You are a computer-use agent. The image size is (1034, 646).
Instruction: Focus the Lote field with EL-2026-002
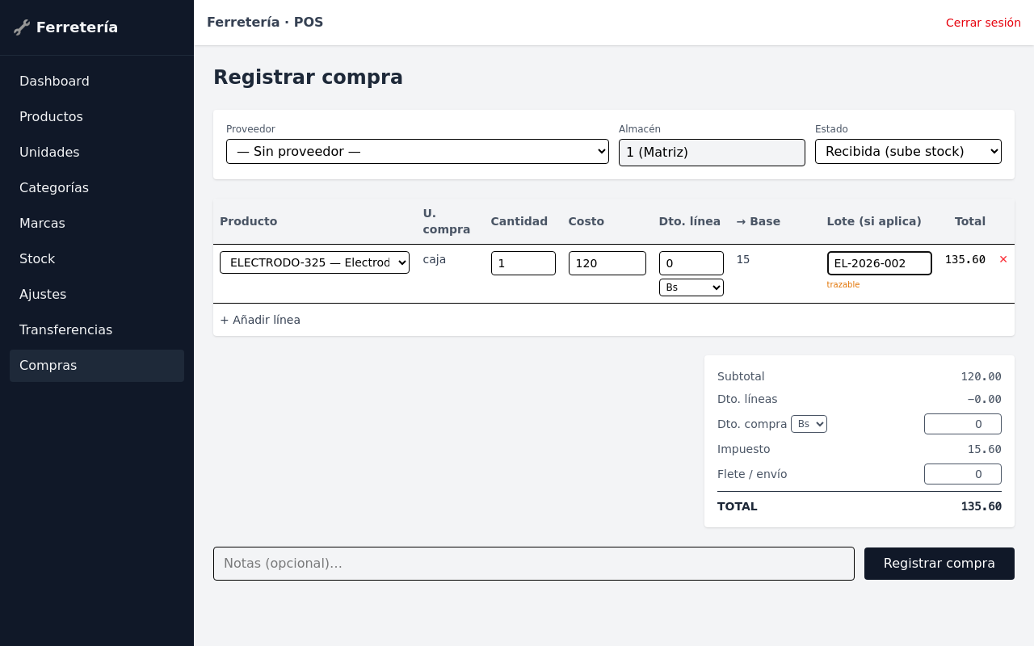click(880, 263)
